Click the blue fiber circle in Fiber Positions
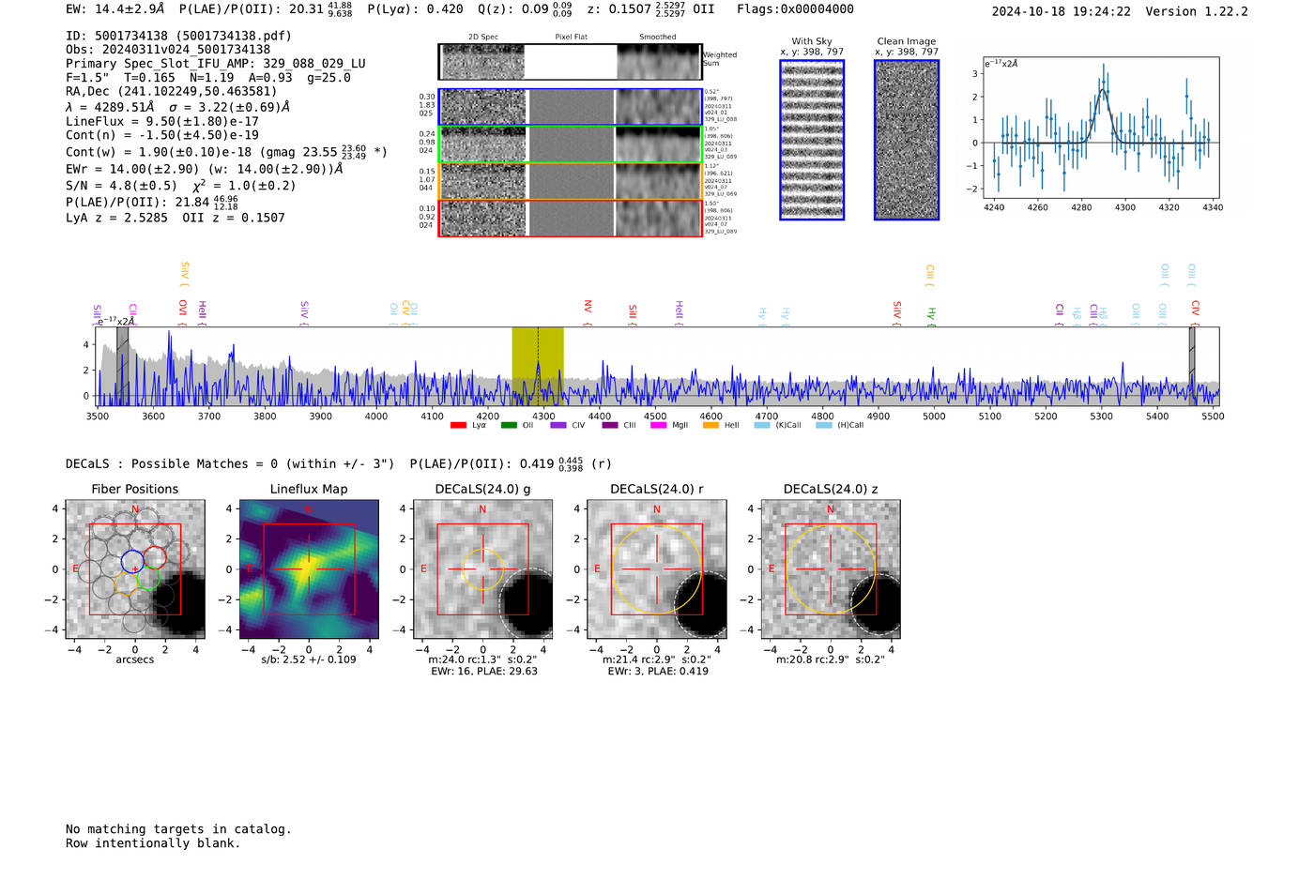Image resolution: width=1314 pixels, height=894 pixels. [x=132, y=562]
